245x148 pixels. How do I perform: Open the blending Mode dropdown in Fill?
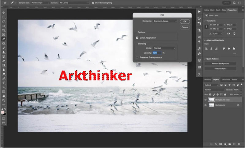pyautogui.click(x=164, y=48)
